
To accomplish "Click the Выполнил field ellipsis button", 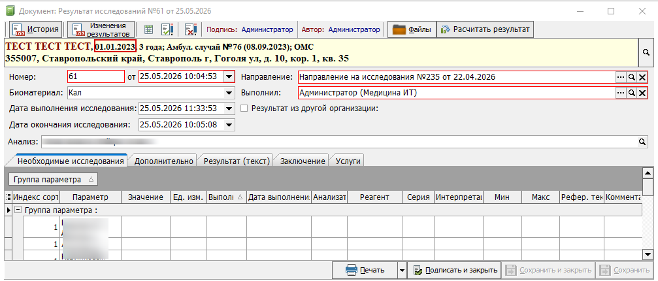I will [620, 93].
